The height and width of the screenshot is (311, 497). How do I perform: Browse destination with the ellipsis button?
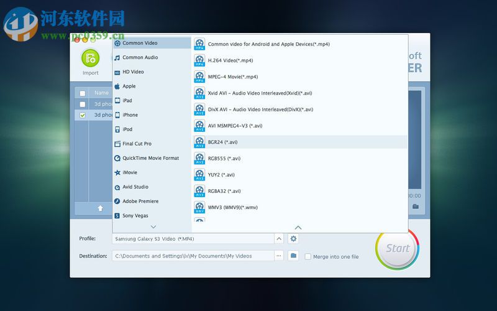279,256
